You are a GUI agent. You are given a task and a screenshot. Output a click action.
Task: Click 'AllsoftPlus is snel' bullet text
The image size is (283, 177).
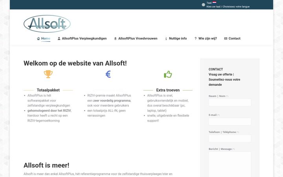[160, 95]
